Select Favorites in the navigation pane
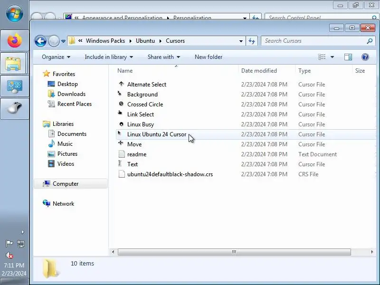This screenshot has height=285, width=380. click(64, 74)
